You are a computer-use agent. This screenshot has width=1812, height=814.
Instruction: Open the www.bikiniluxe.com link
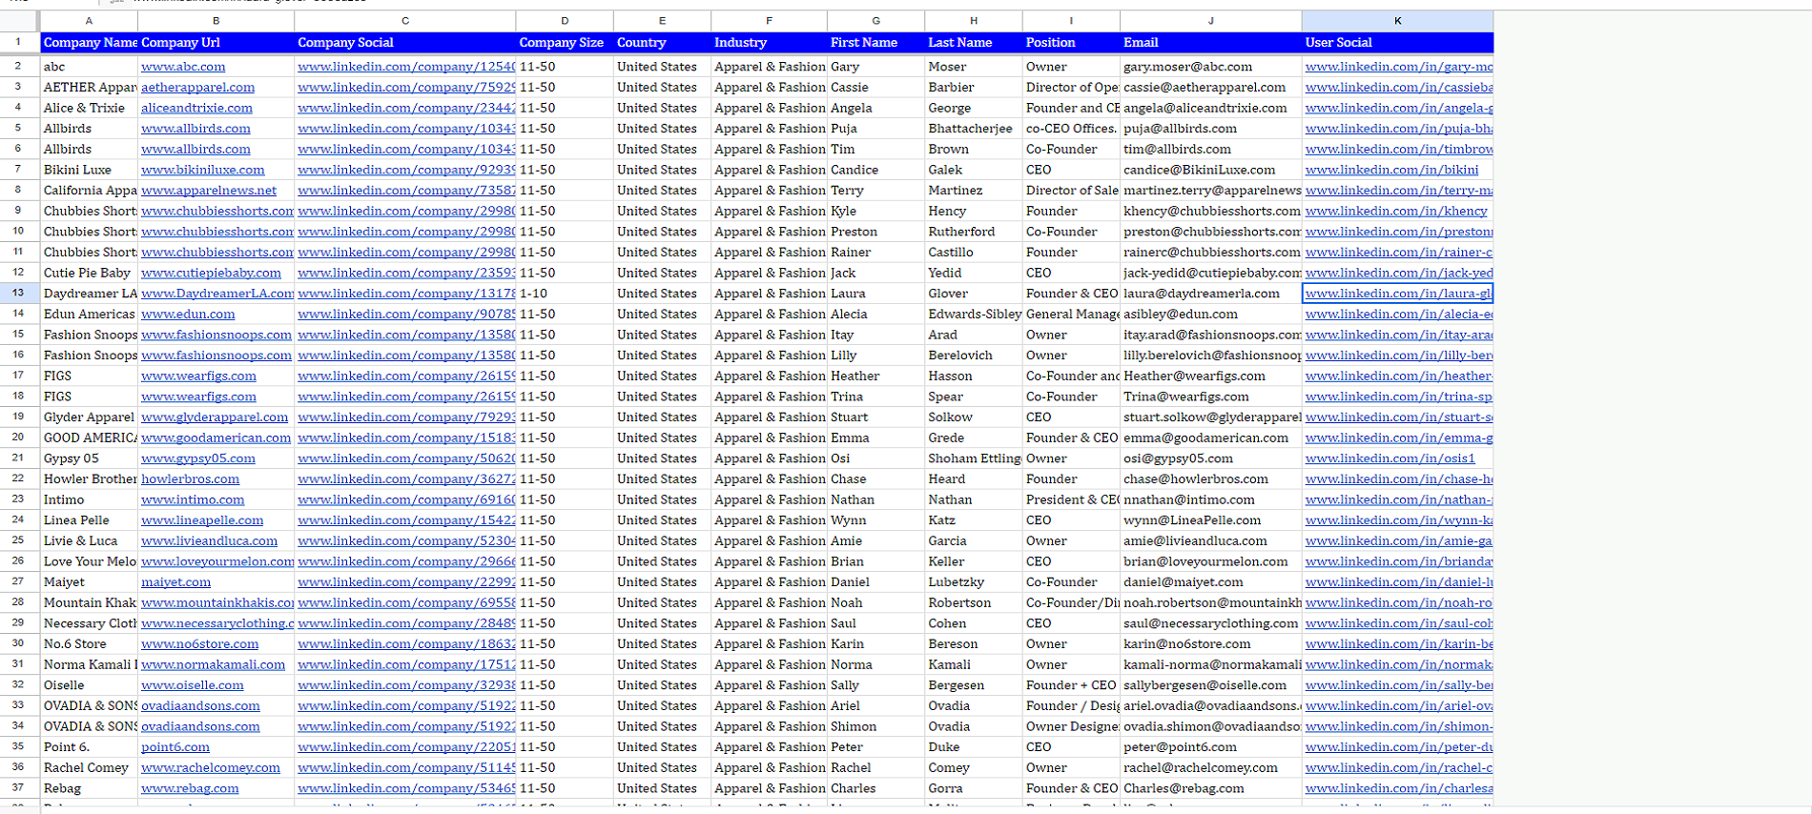(203, 170)
